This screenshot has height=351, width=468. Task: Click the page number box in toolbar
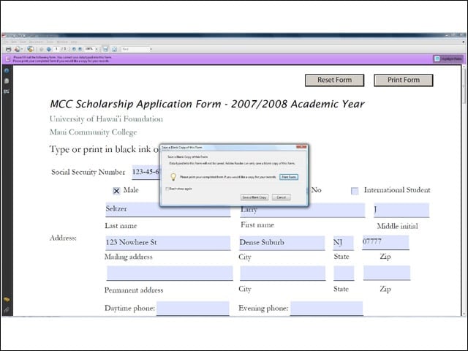56,49
